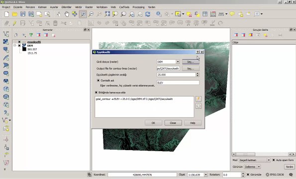
Task: Save the project with the floppy disk icon
Action: coord(23,14)
